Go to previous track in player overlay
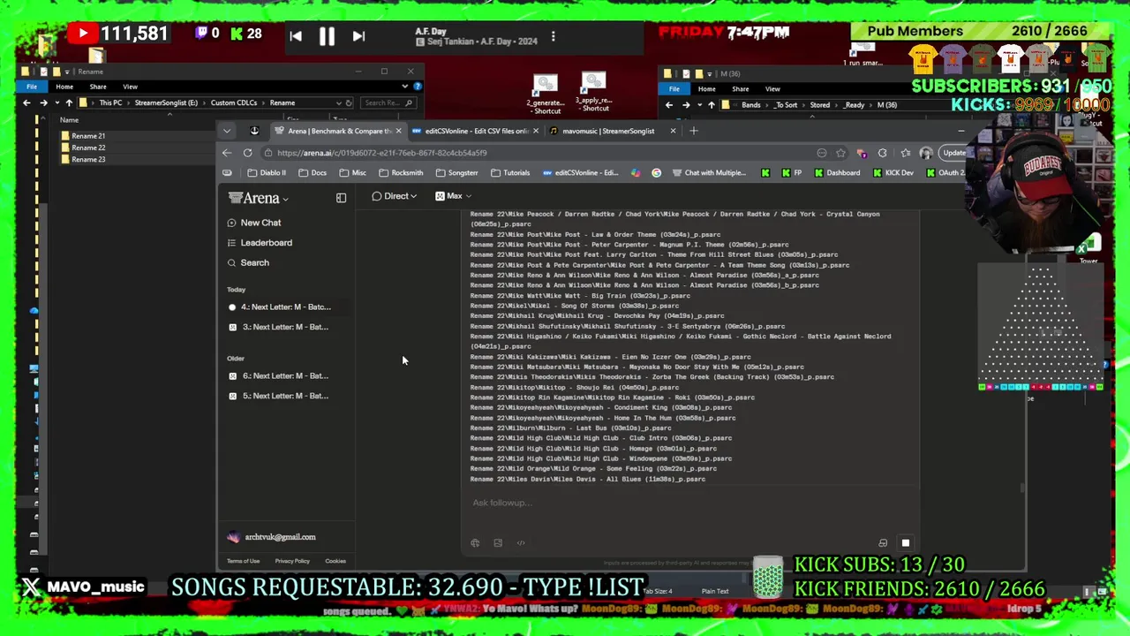 296,36
